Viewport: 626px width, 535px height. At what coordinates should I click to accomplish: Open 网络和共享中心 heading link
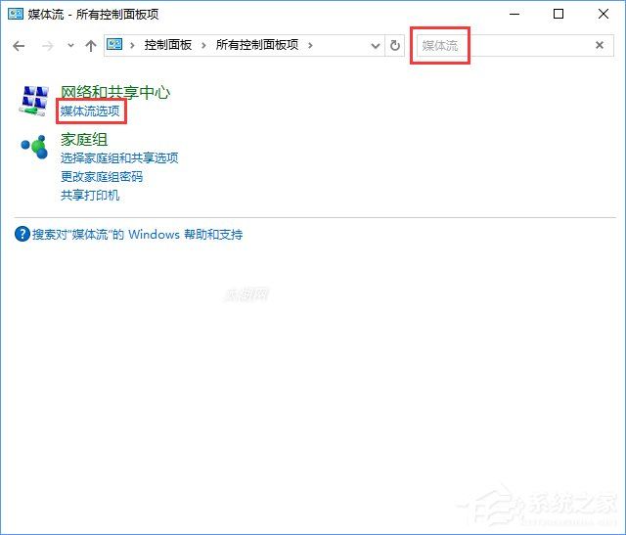coord(115,92)
